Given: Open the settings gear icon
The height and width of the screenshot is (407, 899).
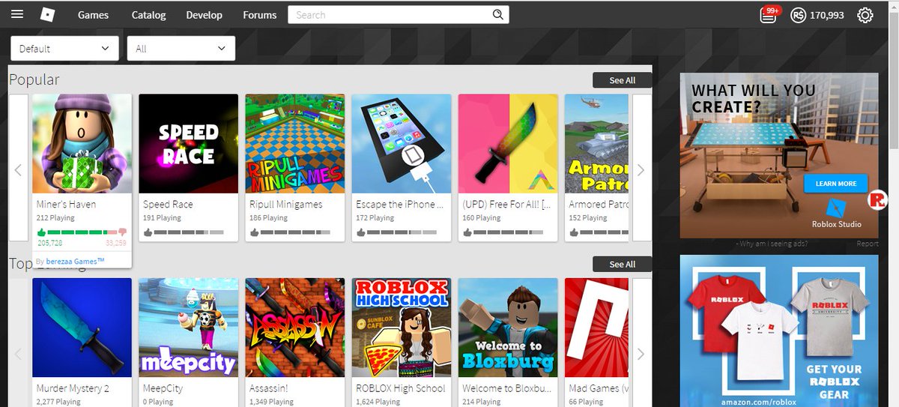Looking at the screenshot, I should point(865,15).
